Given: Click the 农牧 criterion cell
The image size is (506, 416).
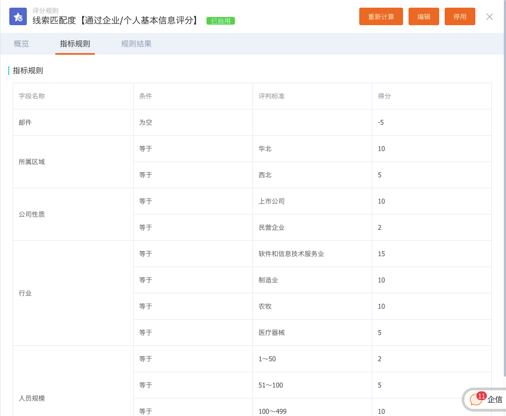Looking at the screenshot, I should click(x=312, y=307).
